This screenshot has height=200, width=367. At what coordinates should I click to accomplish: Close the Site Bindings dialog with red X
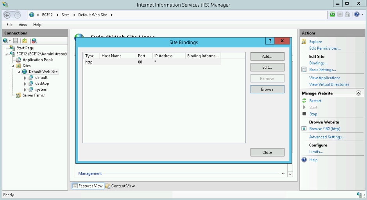(x=282, y=41)
